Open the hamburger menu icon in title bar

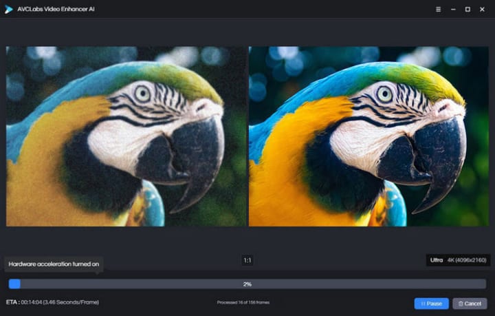(438, 10)
